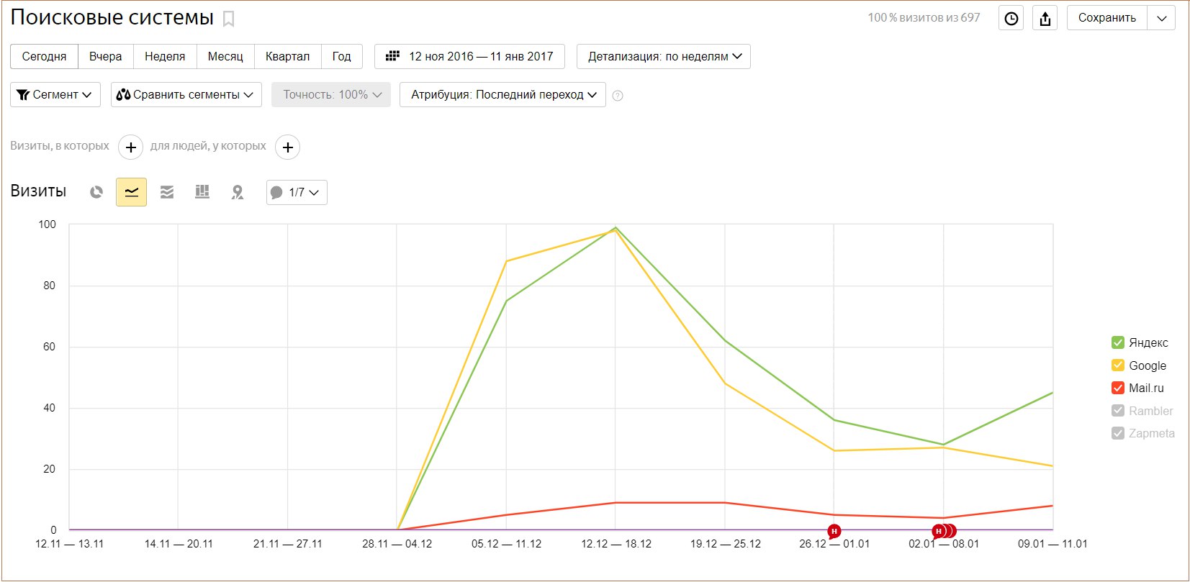The image size is (1190, 582).
Task: Open Сравнить сегменты dropdown
Action: [186, 95]
